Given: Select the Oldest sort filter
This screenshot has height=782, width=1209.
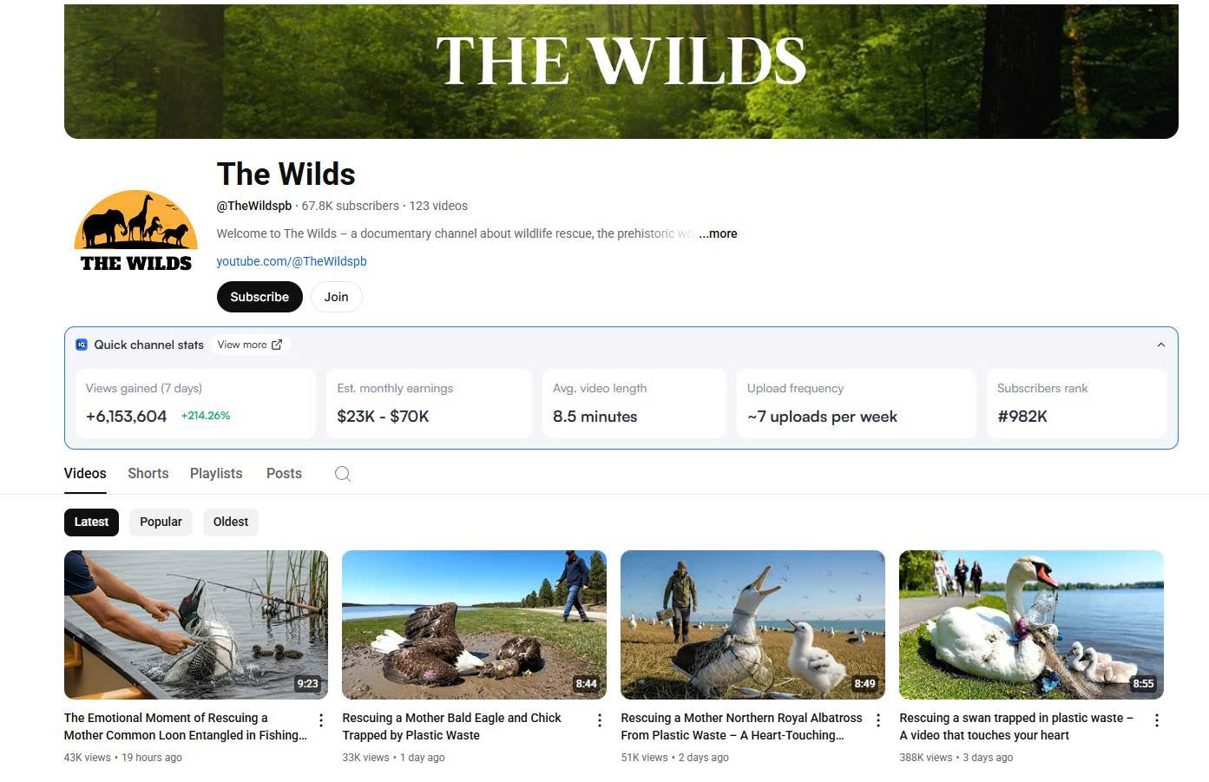Looking at the screenshot, I should (231, 522).
